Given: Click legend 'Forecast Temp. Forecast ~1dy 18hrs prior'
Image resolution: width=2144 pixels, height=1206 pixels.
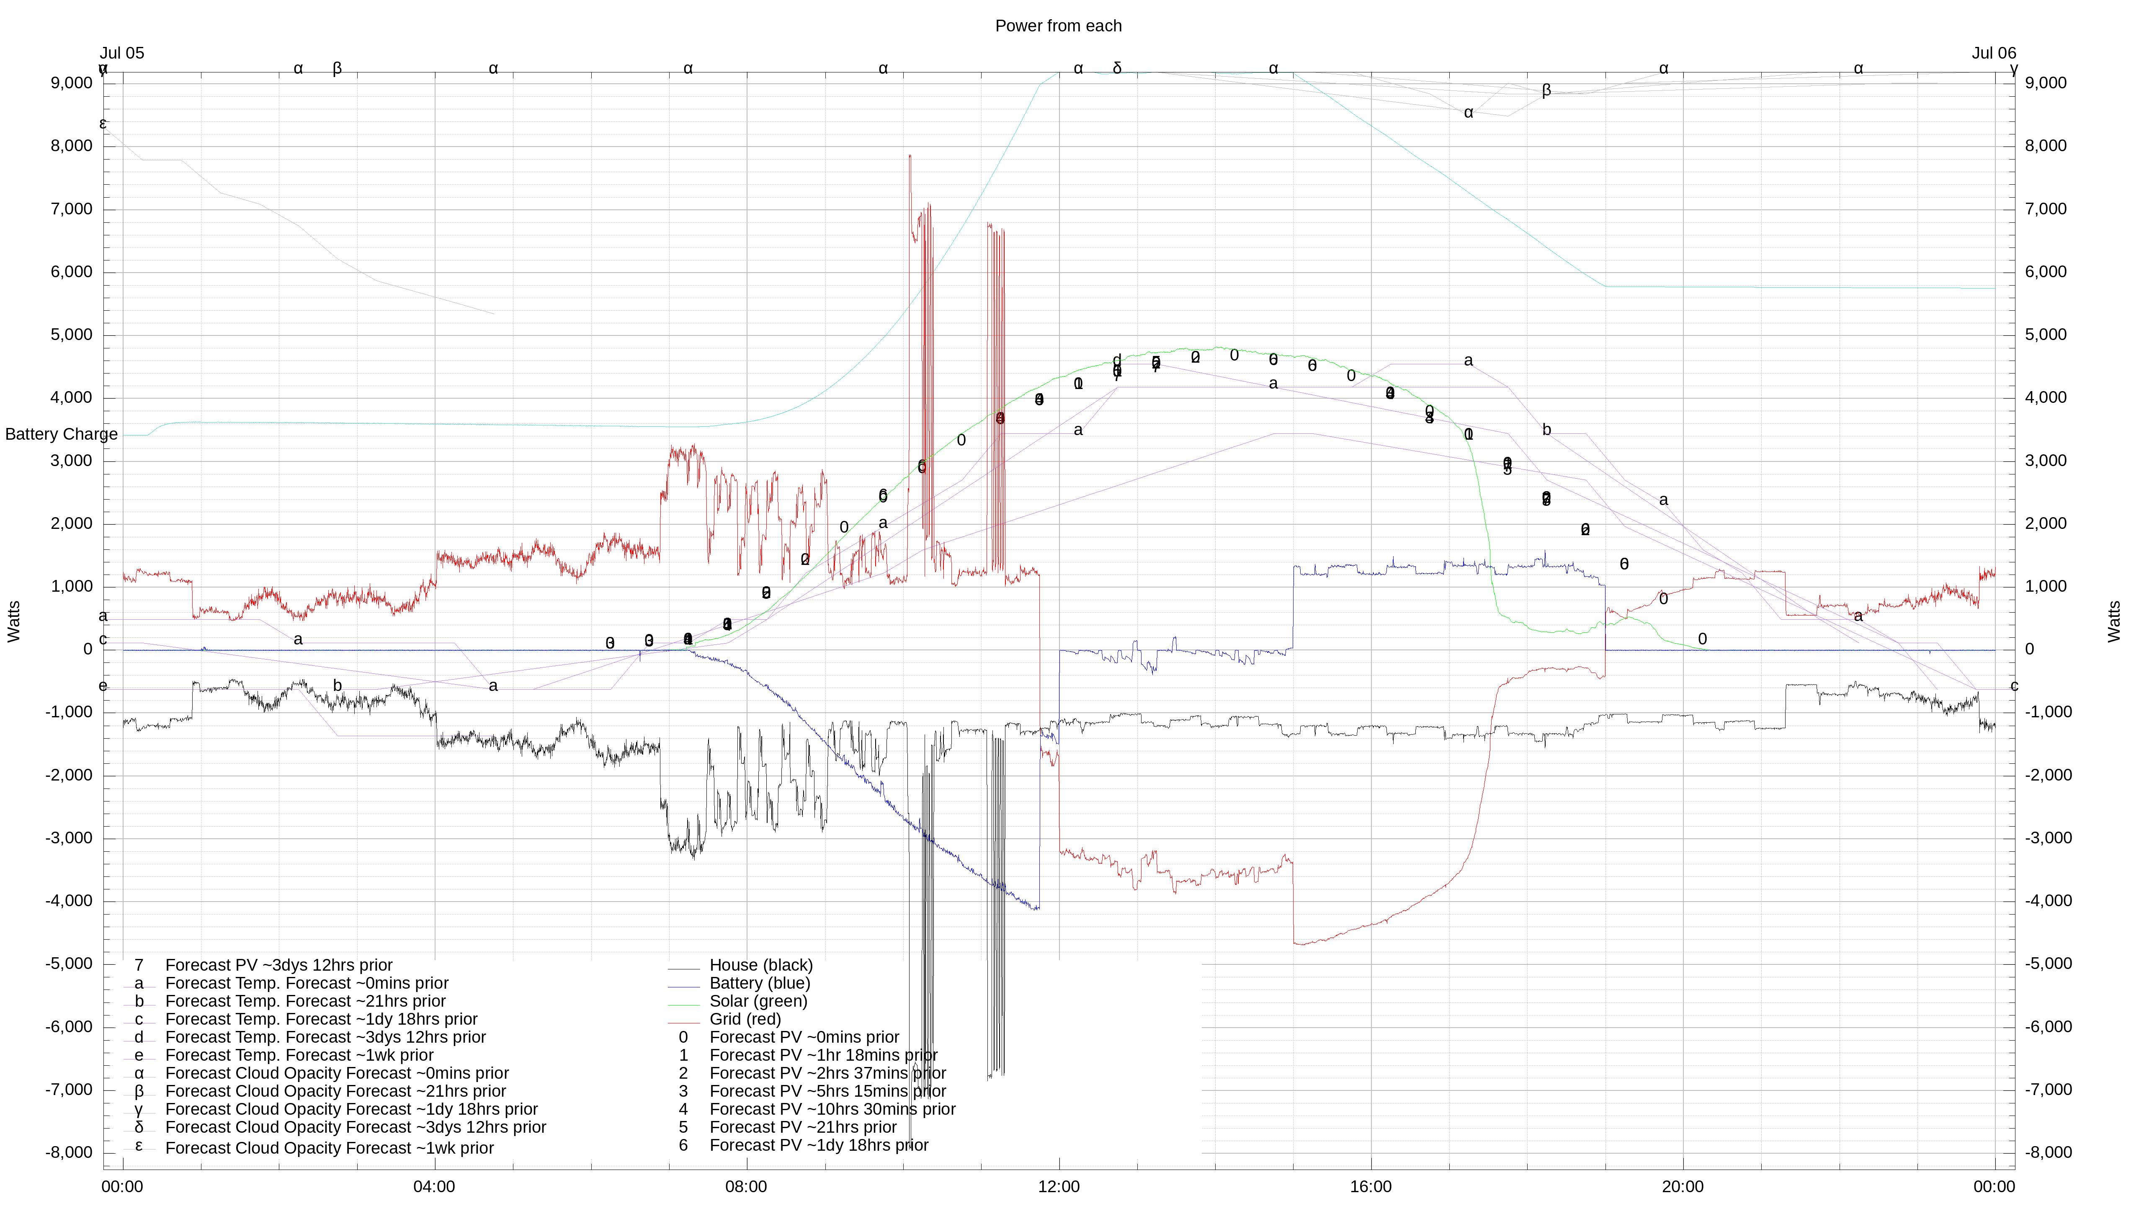Looking at the screenshot, I should point(321,1020).
